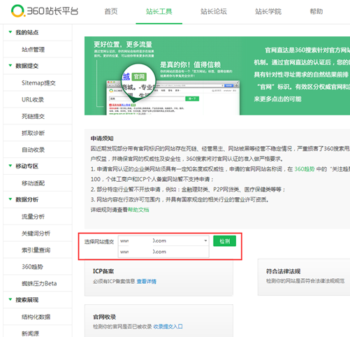Select 关键词分析 in sidebar
Image resolution: width=350 pixels, height=337 pixels.
pos(36,234)
